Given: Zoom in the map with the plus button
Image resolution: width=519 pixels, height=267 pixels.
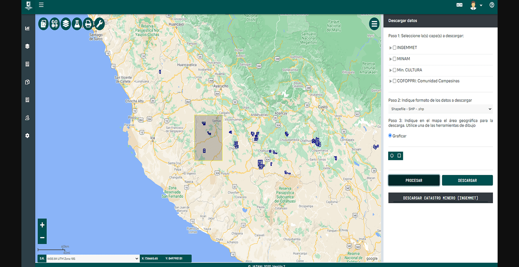Looking at the screenshot, I should (x=42, y=225).
